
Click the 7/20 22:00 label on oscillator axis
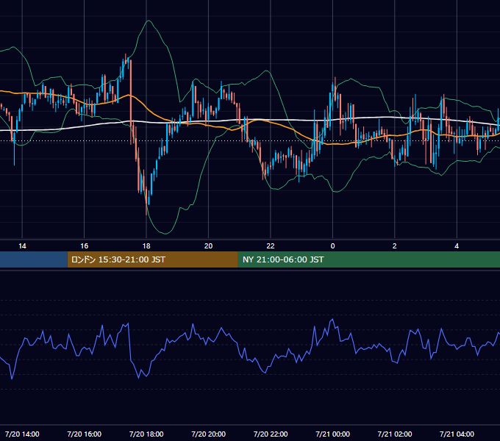271,434
